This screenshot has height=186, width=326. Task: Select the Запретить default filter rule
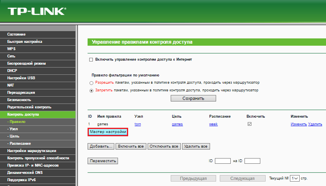(x=91, y=90)
